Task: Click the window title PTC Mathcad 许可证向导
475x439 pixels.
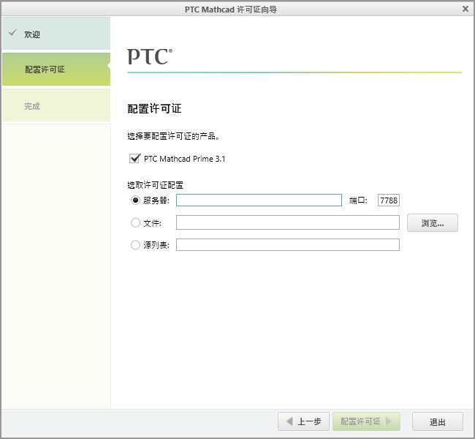Action: tap(231, 10)
